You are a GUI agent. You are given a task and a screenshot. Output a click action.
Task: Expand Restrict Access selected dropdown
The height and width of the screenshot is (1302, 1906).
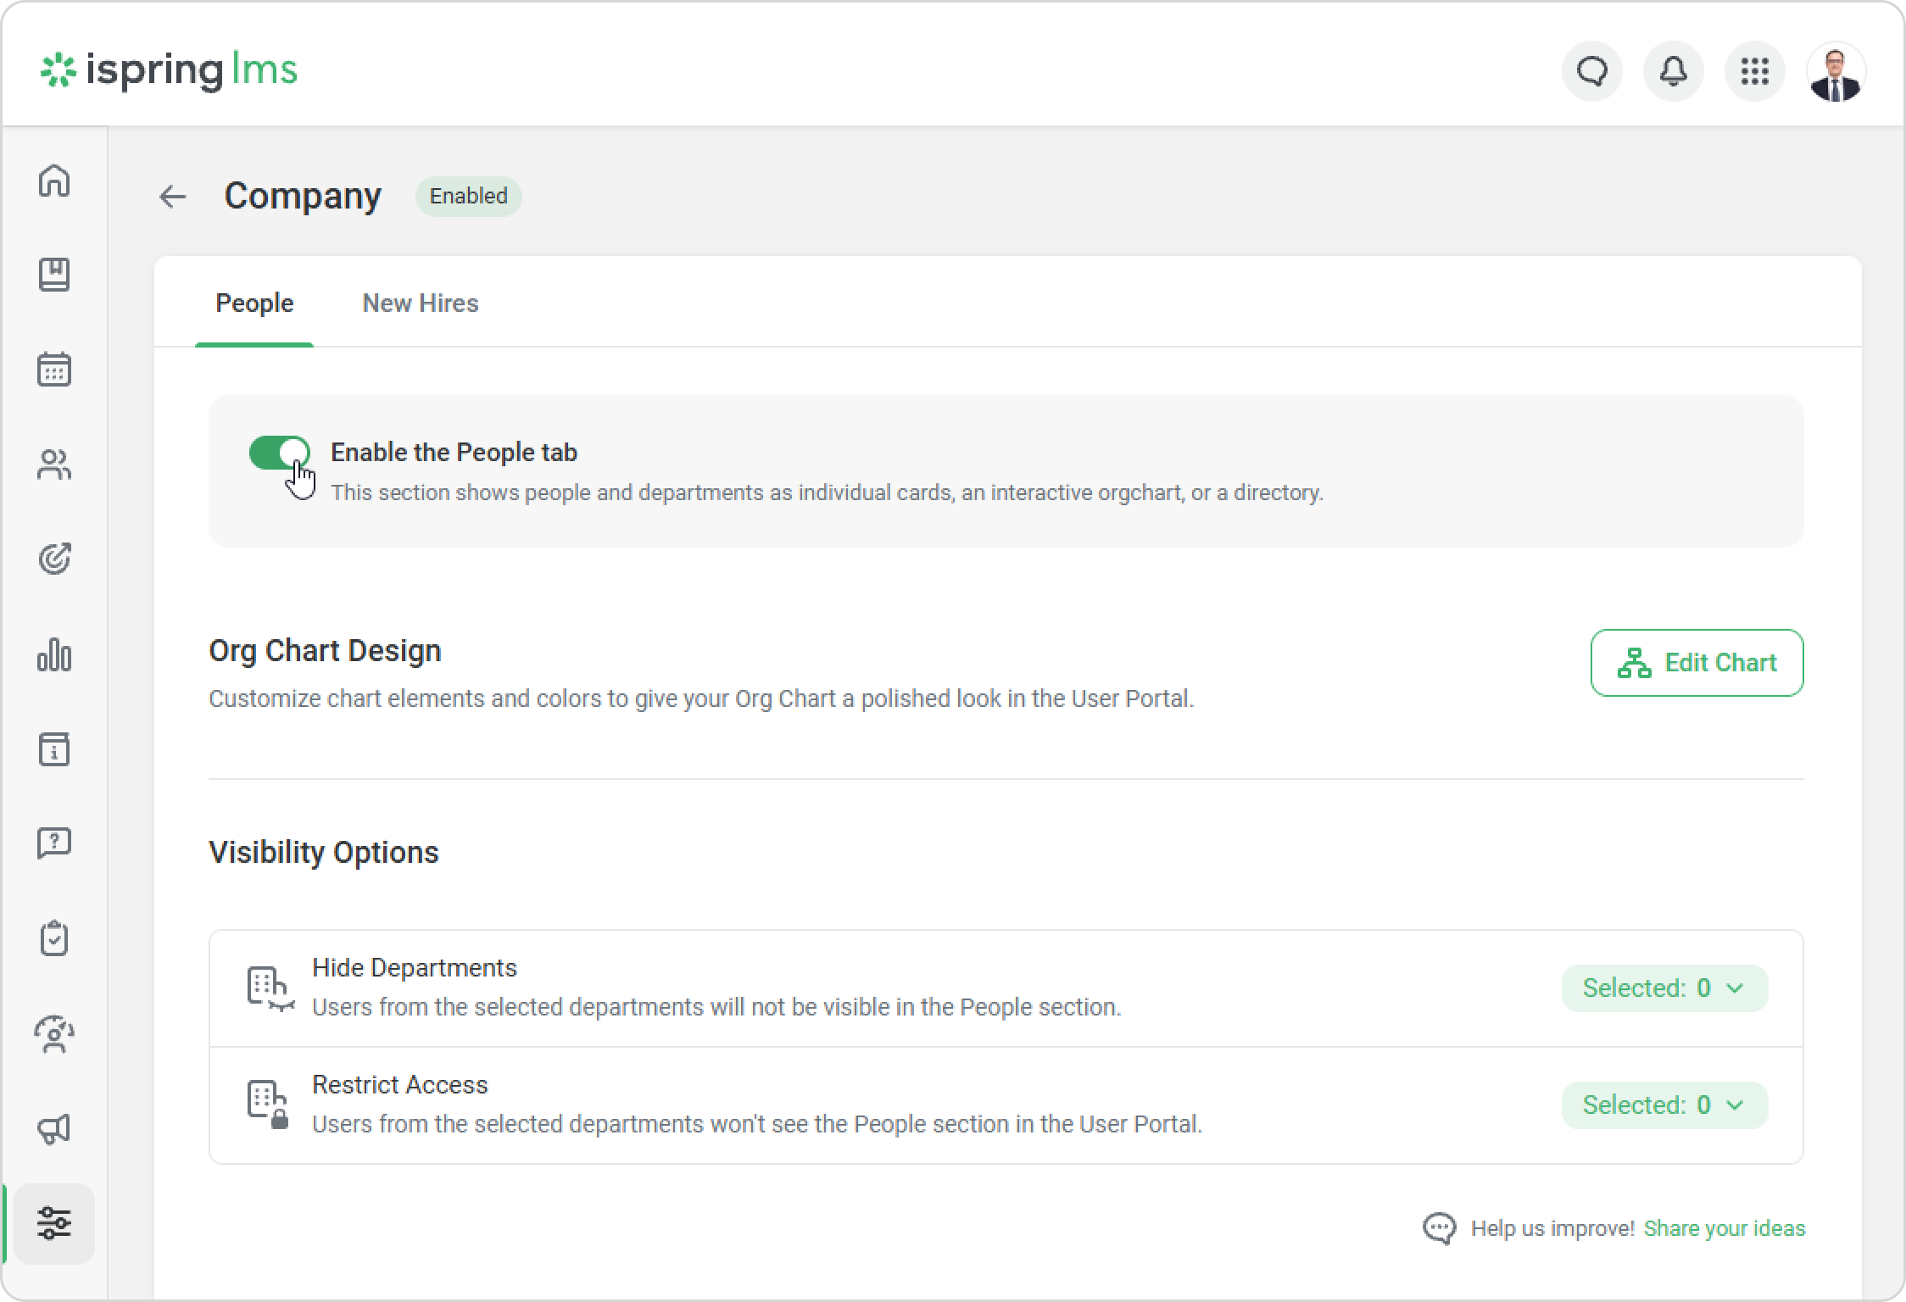point(1664,1105)
